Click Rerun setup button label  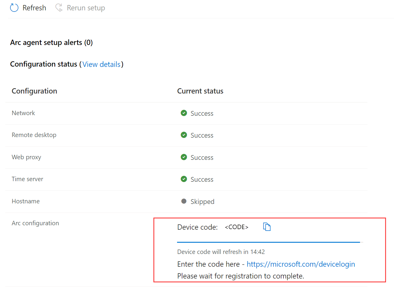click(x=86, y=8)
